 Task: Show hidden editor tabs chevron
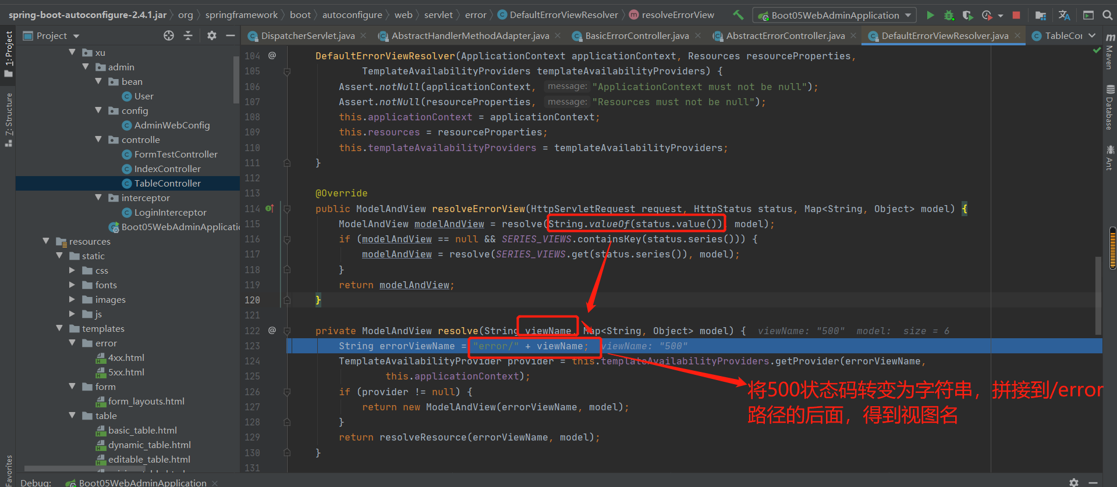tap(1092, 35)
